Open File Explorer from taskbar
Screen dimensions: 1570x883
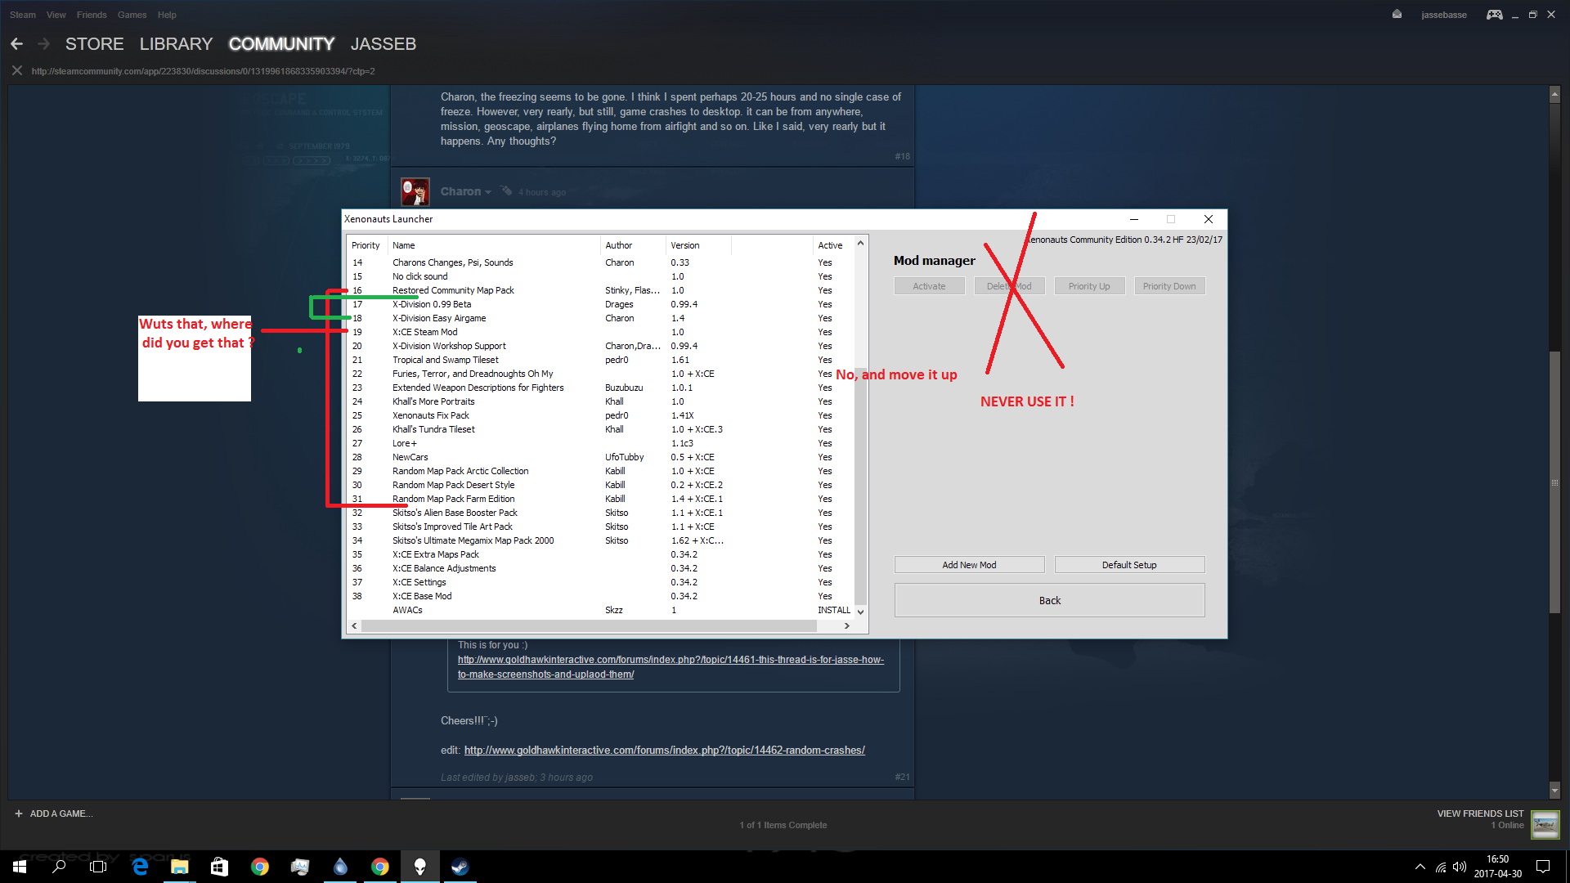180,867
